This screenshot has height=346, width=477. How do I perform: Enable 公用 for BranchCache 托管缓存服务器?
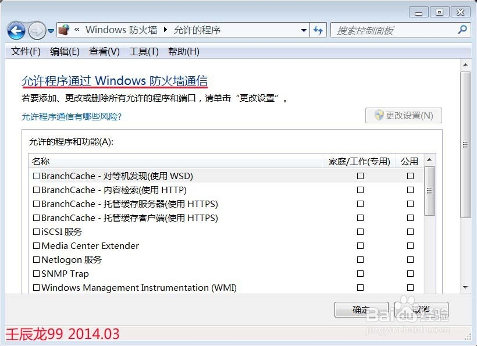(x=410, y=204)
